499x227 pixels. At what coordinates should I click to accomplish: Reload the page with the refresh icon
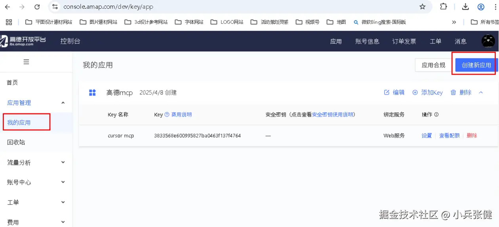pyautogui.click(x=37, y=7)
